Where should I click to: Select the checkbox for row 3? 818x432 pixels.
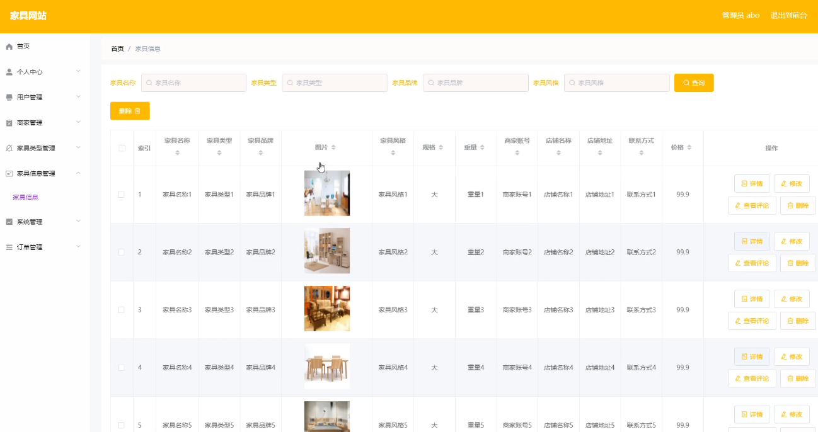[x=122, y=310]
